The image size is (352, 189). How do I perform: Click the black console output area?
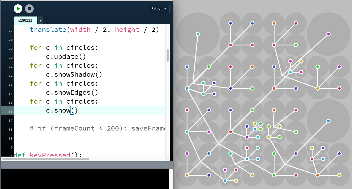84,179
